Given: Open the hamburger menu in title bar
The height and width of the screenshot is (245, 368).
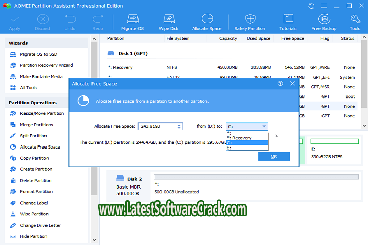Looking at the screenshot, I should 324,6.
